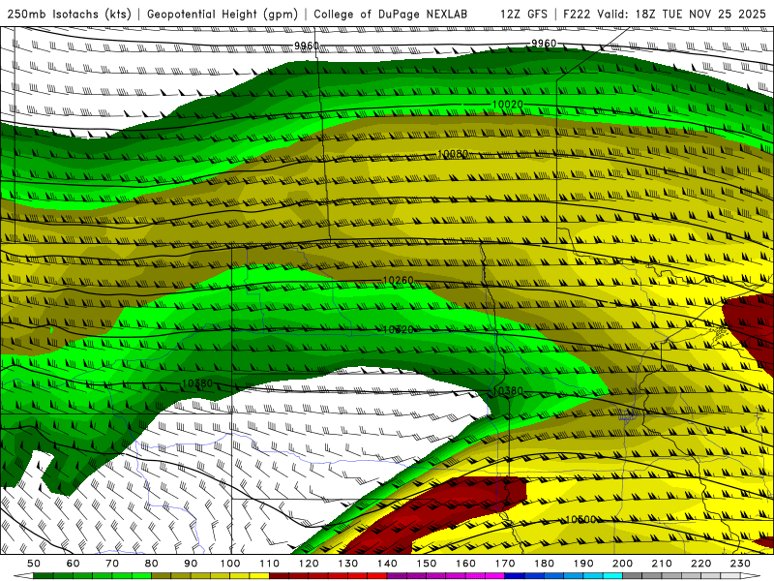
Task: Click the leftmost 9960 contour label
Action: [307, 46]
